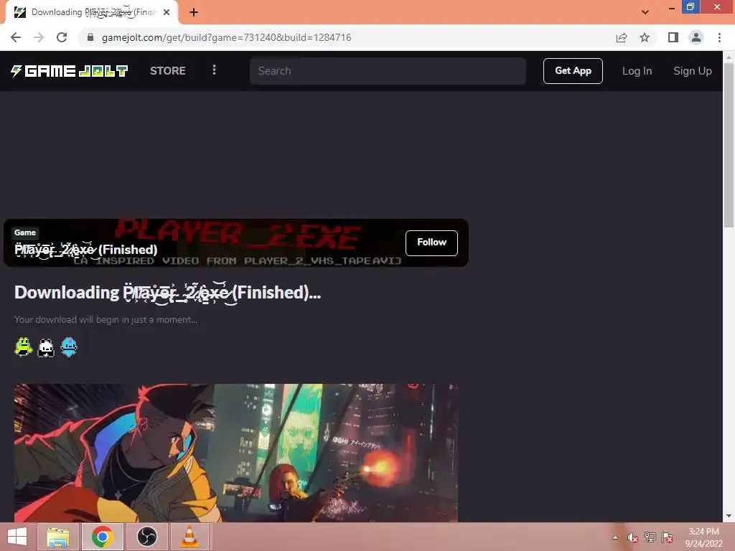This screenshot has width=735, height=551.
Task: Click the scrollbar down arrow
Action: [x=729, y=516]
